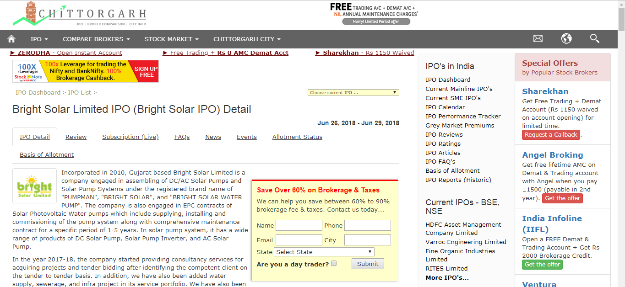Open Current SME IPO's link
Viewport: 625px width, 287px height.
pos(453,98)
